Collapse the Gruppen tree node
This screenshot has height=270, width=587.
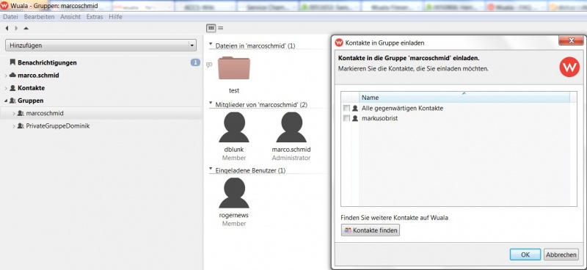(6, 101)
